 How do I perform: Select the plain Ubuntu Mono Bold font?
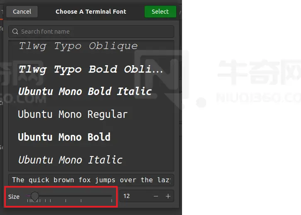[91, 137]
